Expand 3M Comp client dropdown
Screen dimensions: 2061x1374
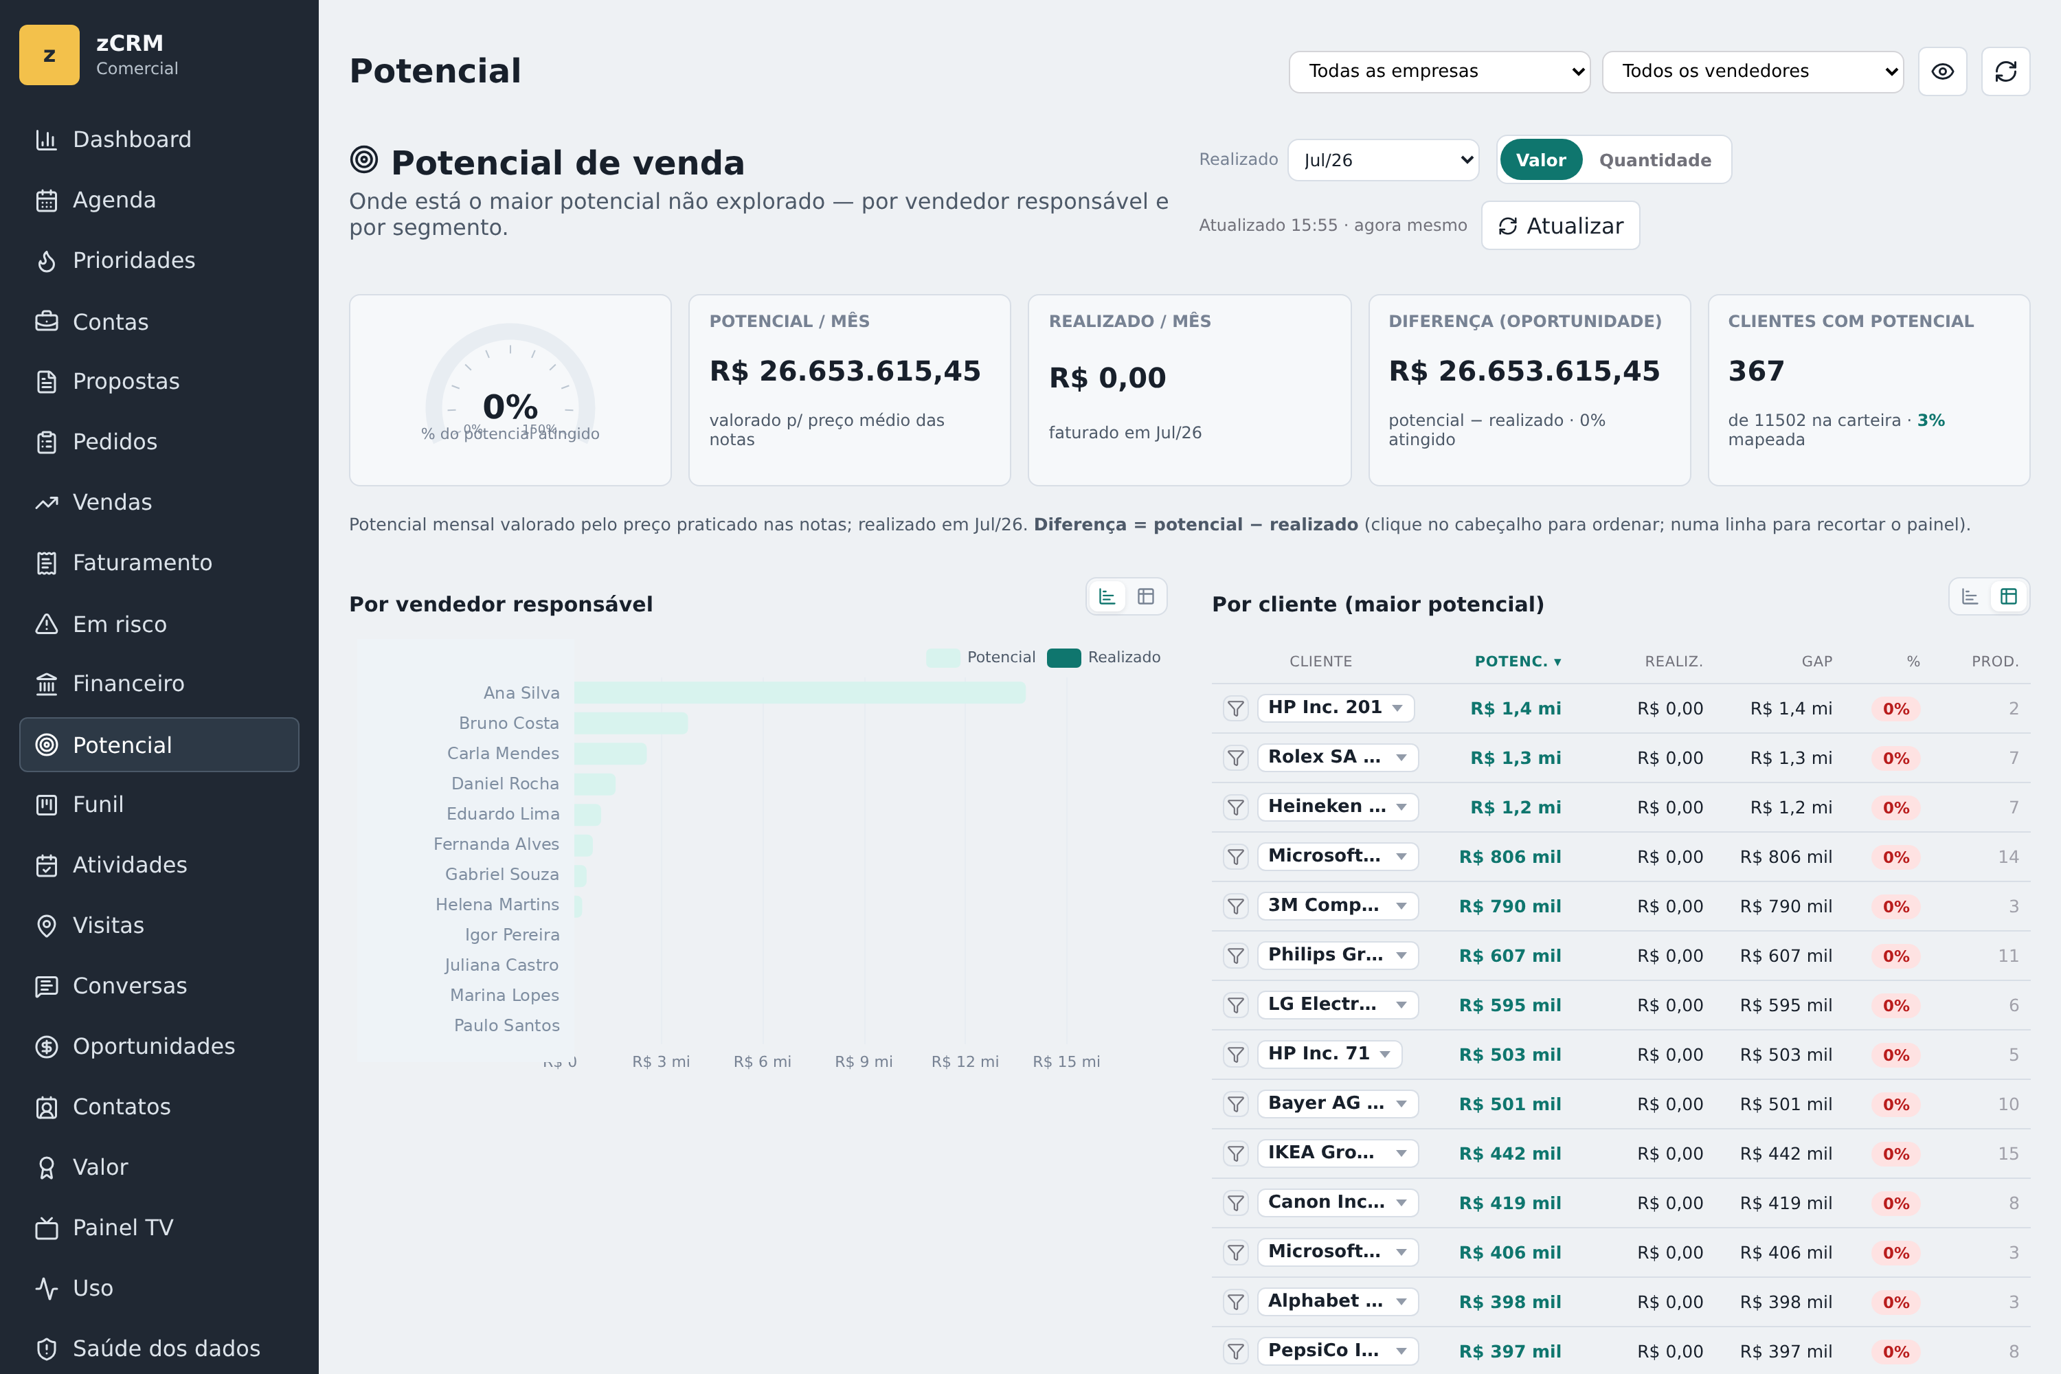1337,905
